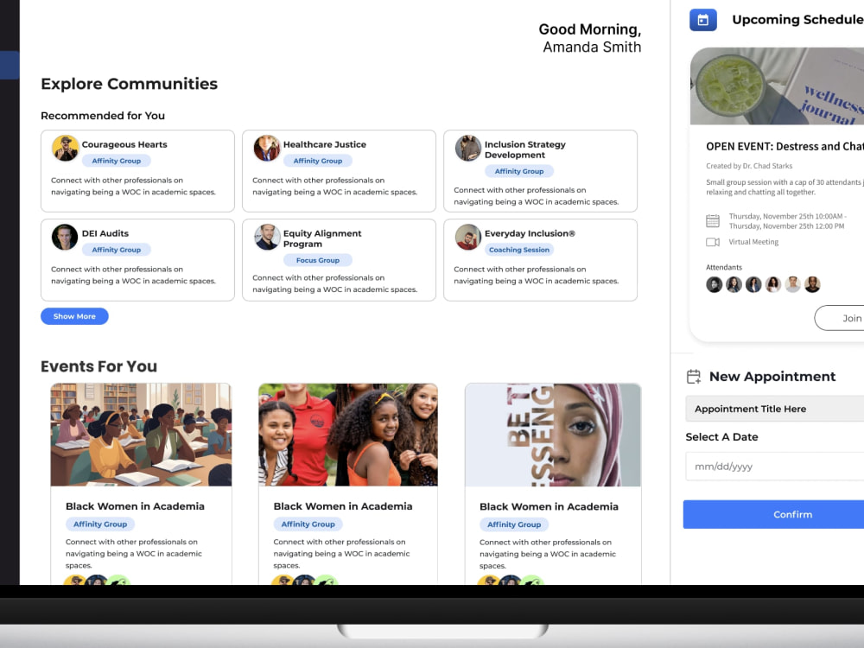Click the highlighted blue sidebar item

(10, 65)
